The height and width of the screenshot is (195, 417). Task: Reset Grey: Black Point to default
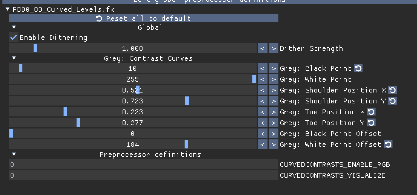pyautogui.click(x=358, y=68)
